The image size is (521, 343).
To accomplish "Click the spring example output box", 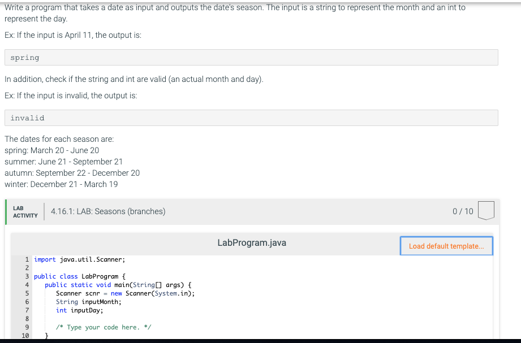I will point(251,57).
